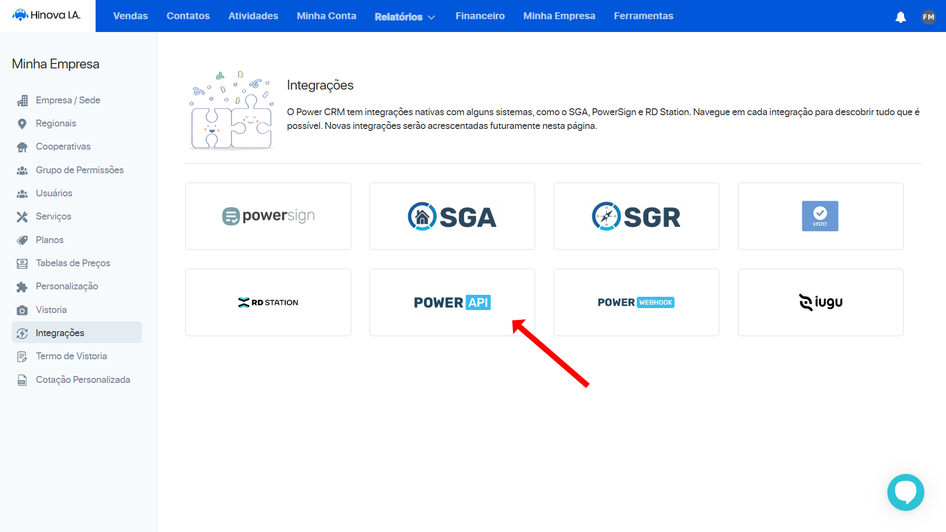Screen dimensions: 946x532
Task: Click the Minha Empresa sidebar title
Action: (56, 64)
